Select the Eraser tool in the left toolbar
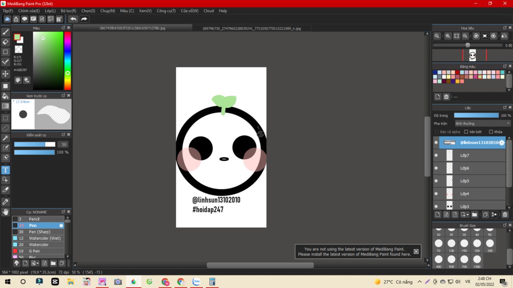This screenshot has width=513, height=288. coord(6,42)
